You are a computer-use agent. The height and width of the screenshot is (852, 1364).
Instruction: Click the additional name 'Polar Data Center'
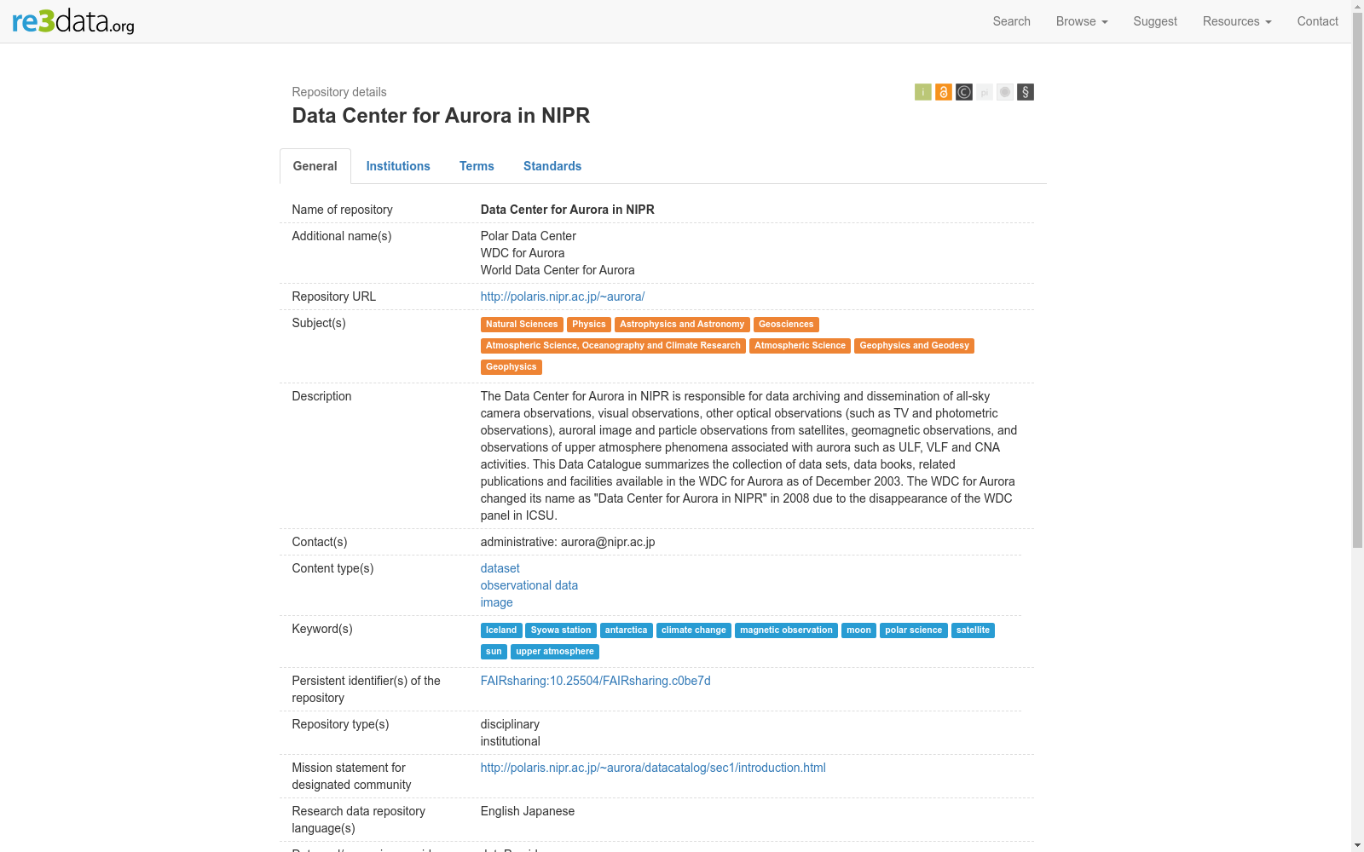529,236
